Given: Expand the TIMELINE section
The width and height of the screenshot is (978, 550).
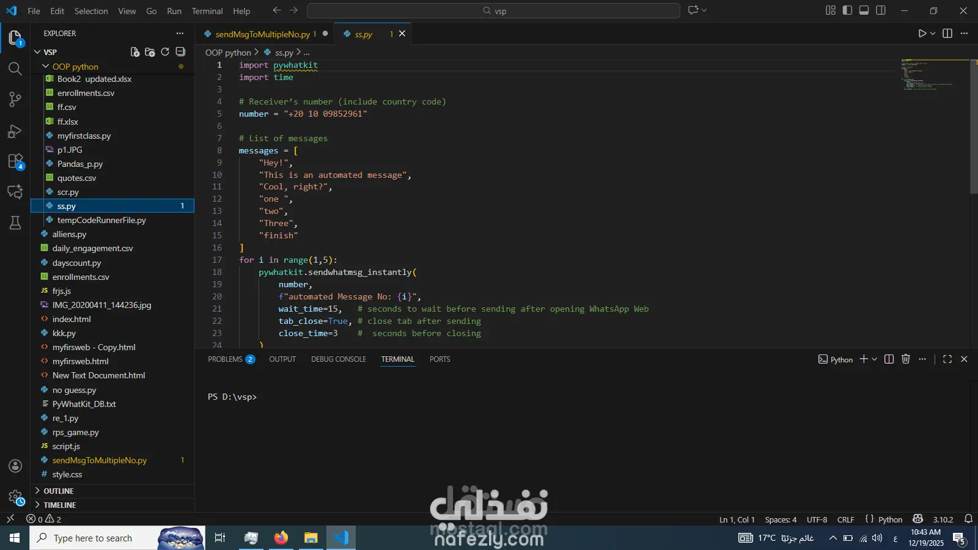Looking at the screenshot, I should click(113, 505).
